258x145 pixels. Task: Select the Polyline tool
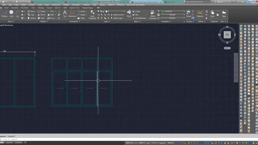point(4,14)
